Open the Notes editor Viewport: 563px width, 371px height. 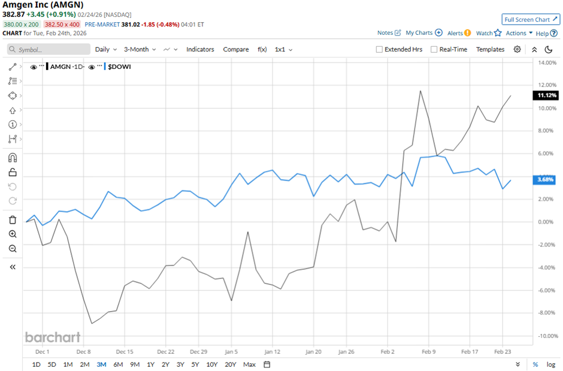(x=389, y=33)
